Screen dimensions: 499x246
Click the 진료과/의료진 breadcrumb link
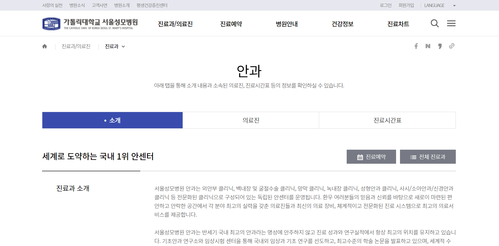(x=76, y=46)
